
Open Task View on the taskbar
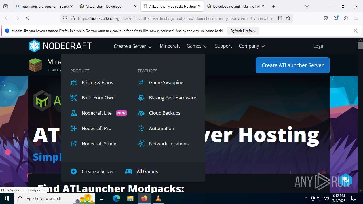tap(102, 198)
